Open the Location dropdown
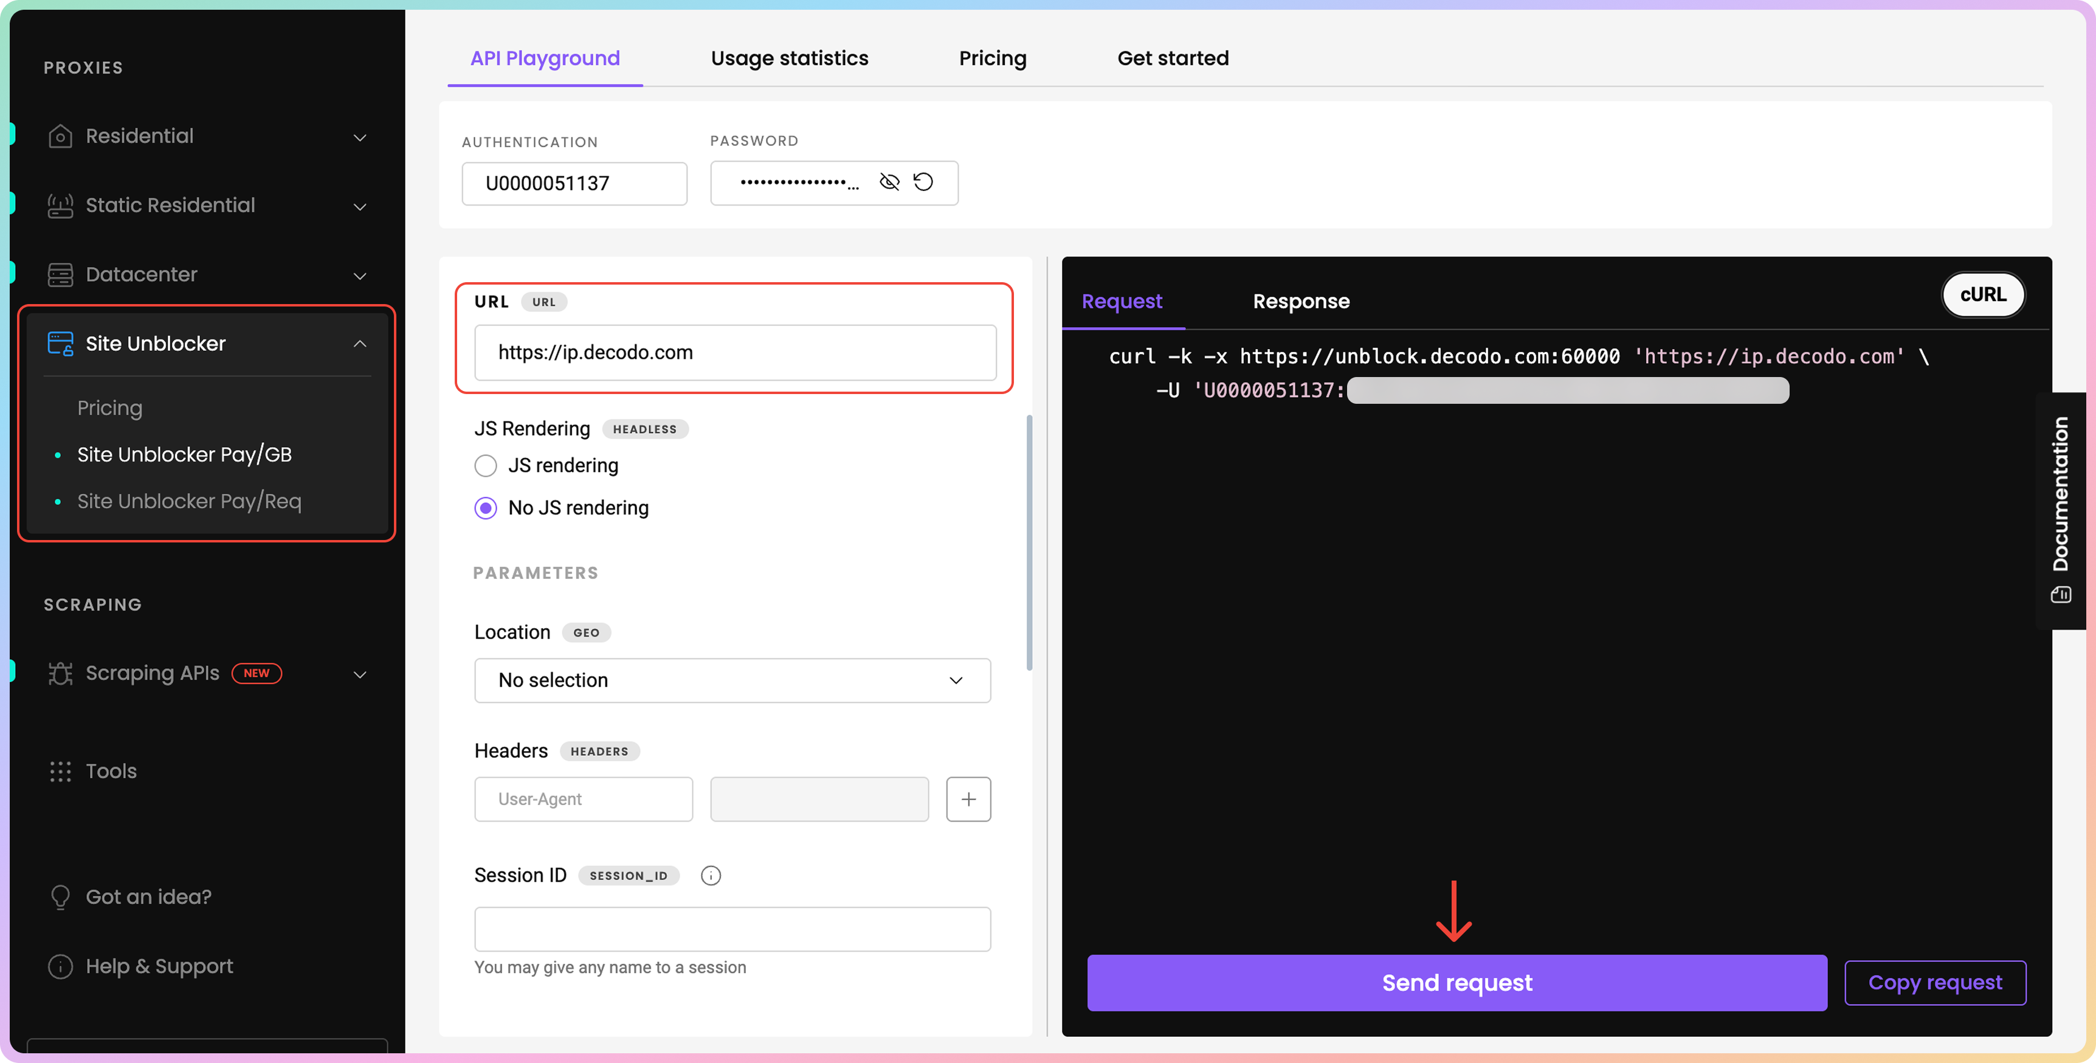 click(731, 680)
